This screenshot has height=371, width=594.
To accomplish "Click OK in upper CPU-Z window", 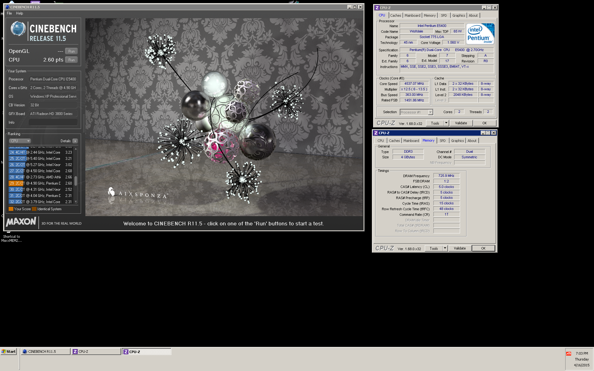I will pyautogui.click(x=484, y=123).
